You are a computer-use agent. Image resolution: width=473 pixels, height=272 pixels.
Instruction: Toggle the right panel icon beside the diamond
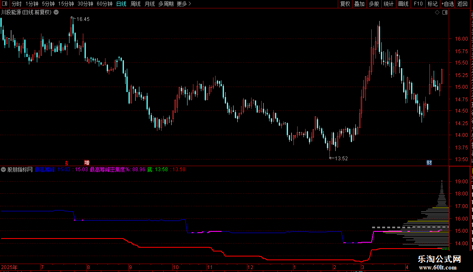point(445,13)
